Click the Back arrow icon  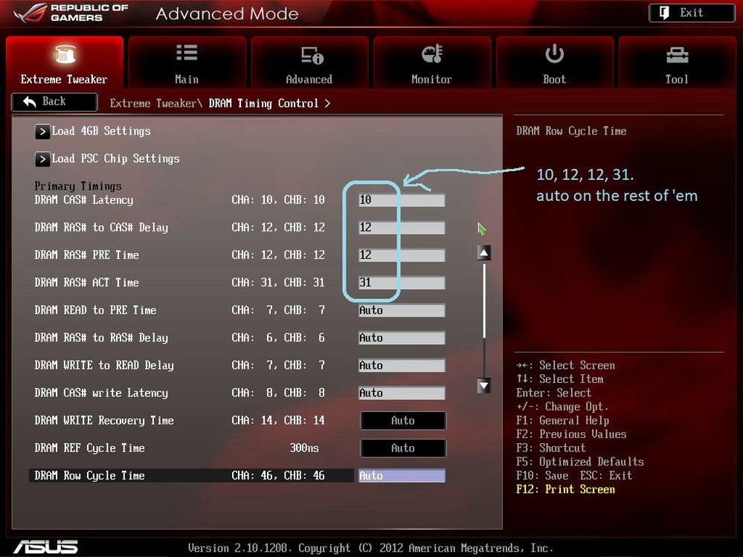coord(30,101)
